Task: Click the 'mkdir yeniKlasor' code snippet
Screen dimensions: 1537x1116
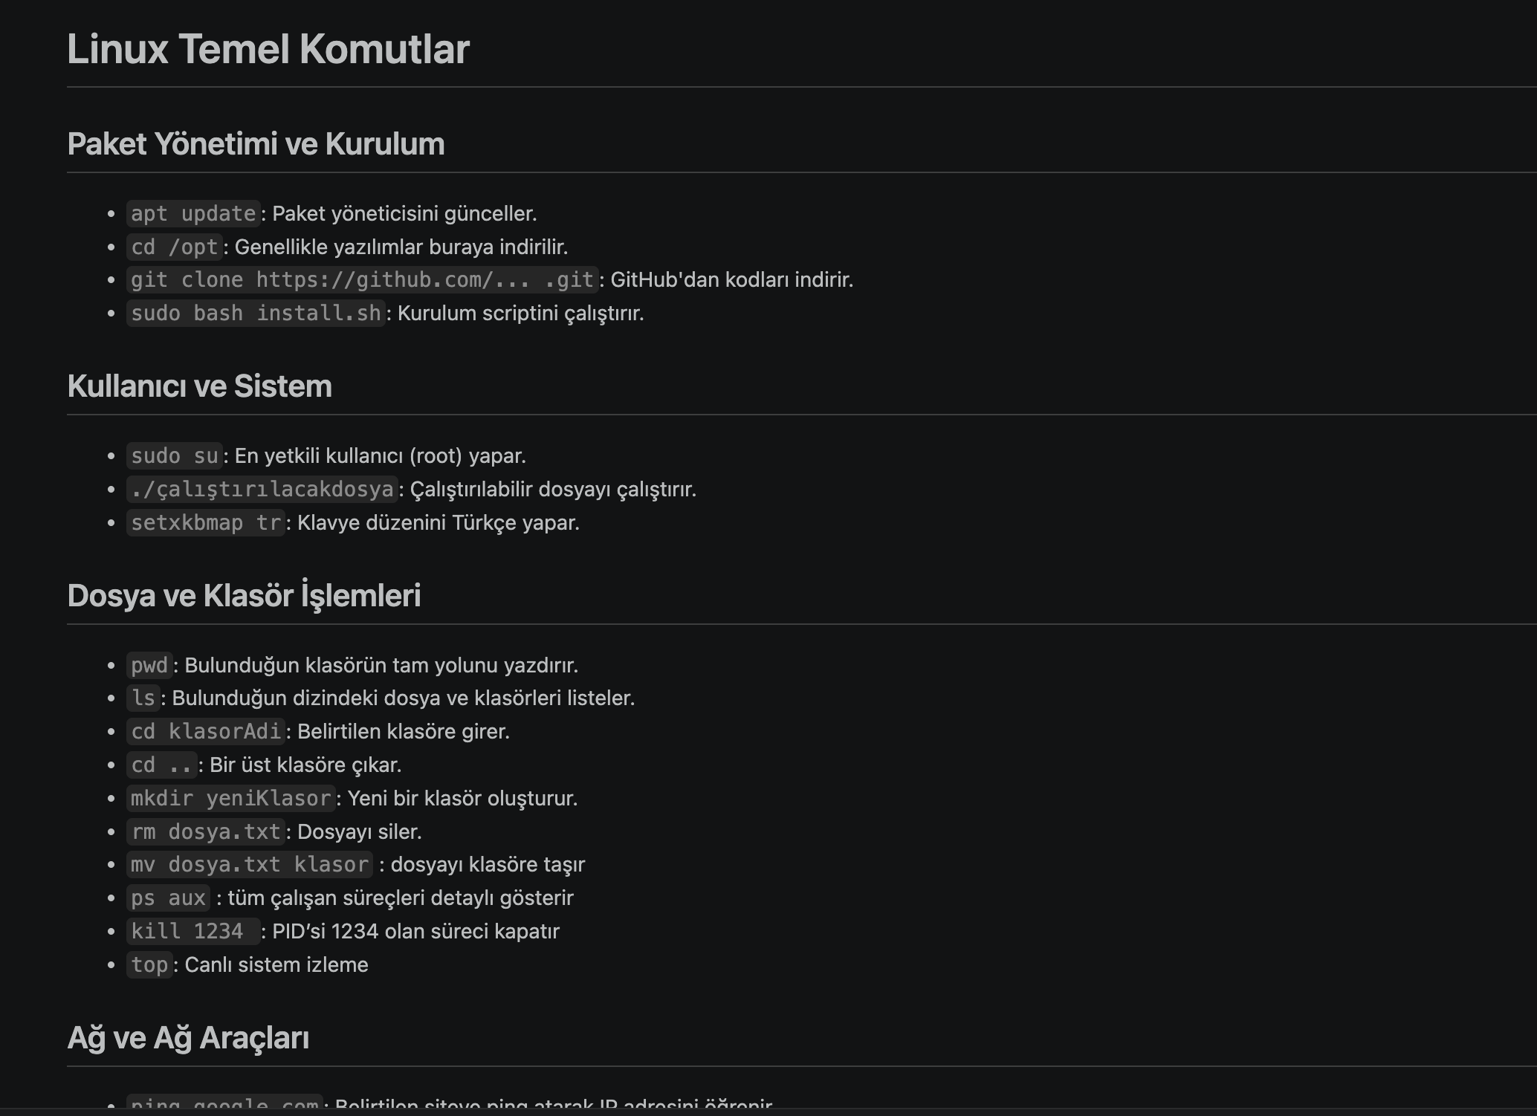Action: coord(231,798)
